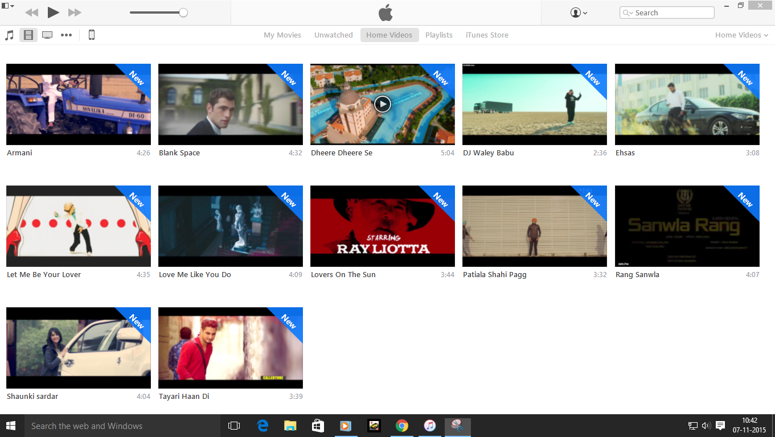Launch Google Chrome from the taskbar

point(402,426)
